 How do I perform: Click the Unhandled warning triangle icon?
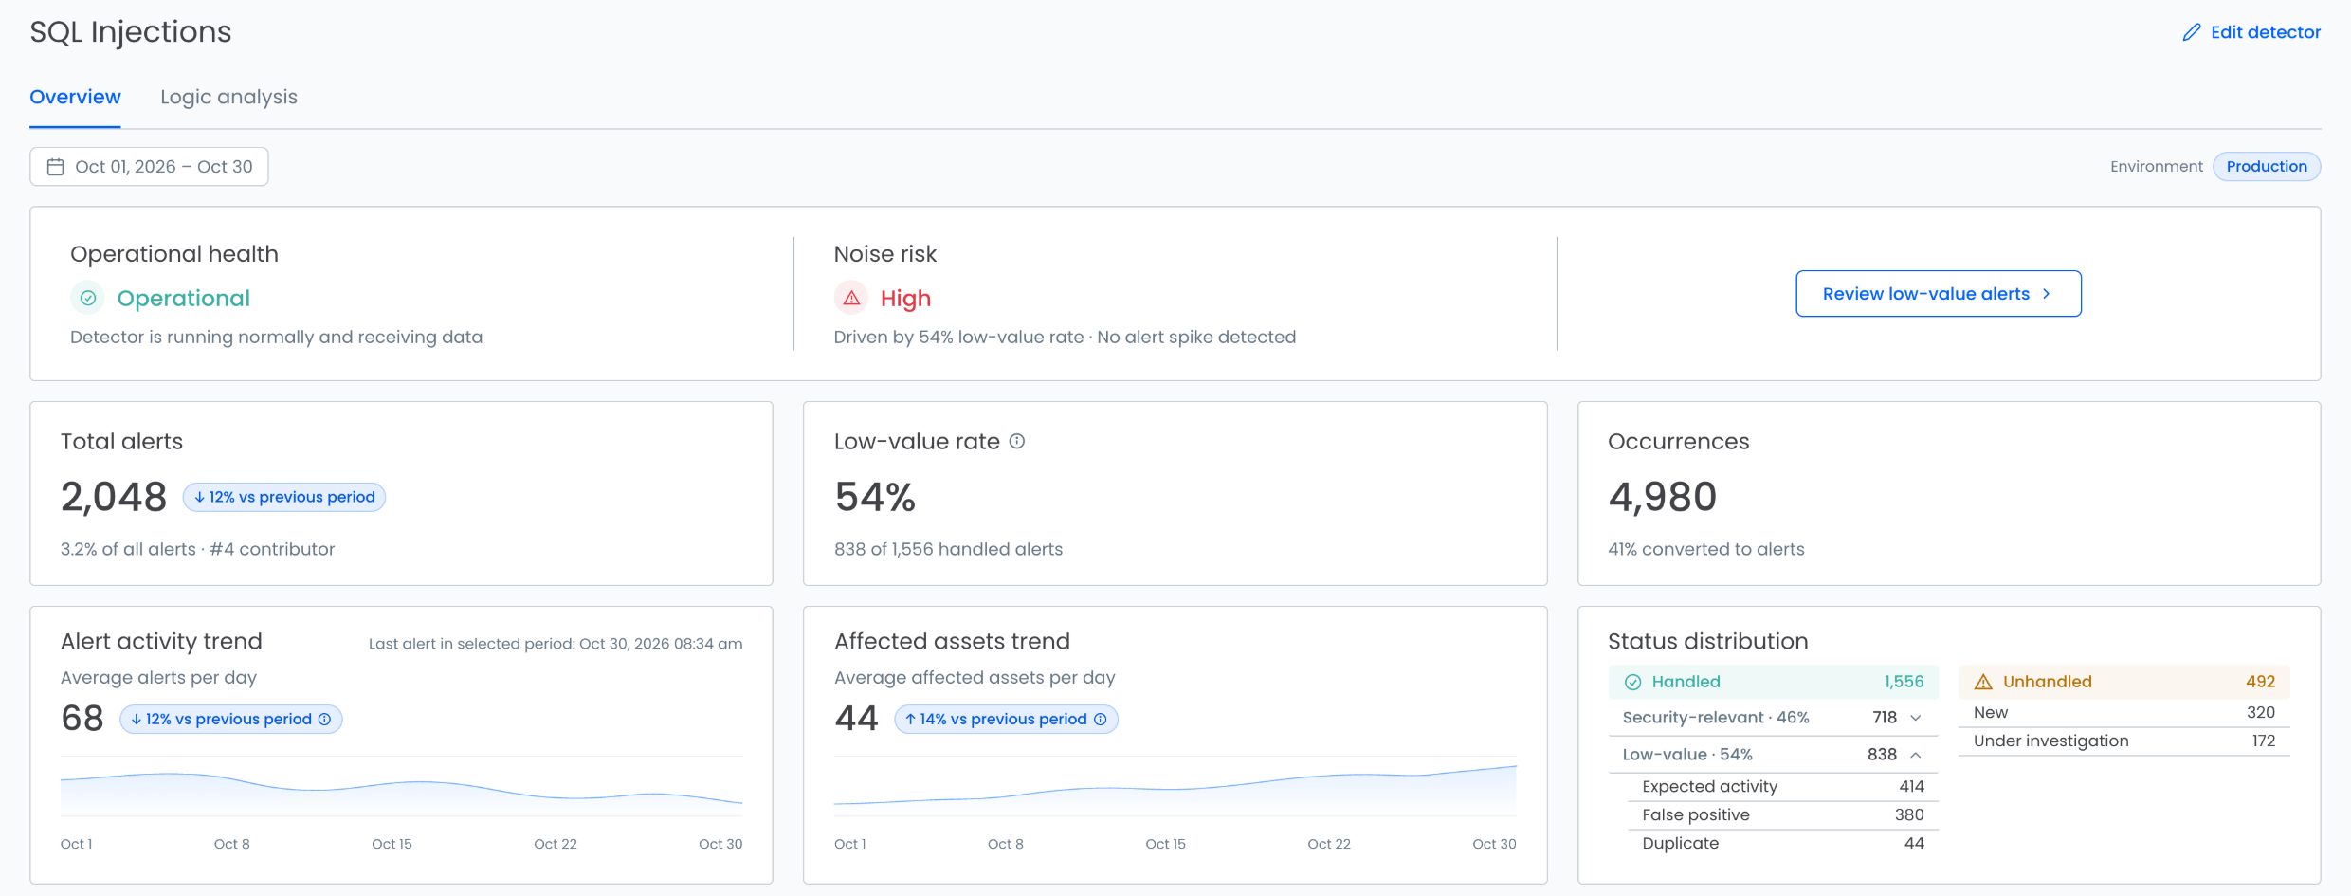tap(1983, 682)
